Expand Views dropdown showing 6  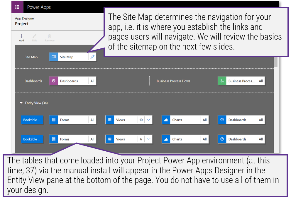(148, 139)
